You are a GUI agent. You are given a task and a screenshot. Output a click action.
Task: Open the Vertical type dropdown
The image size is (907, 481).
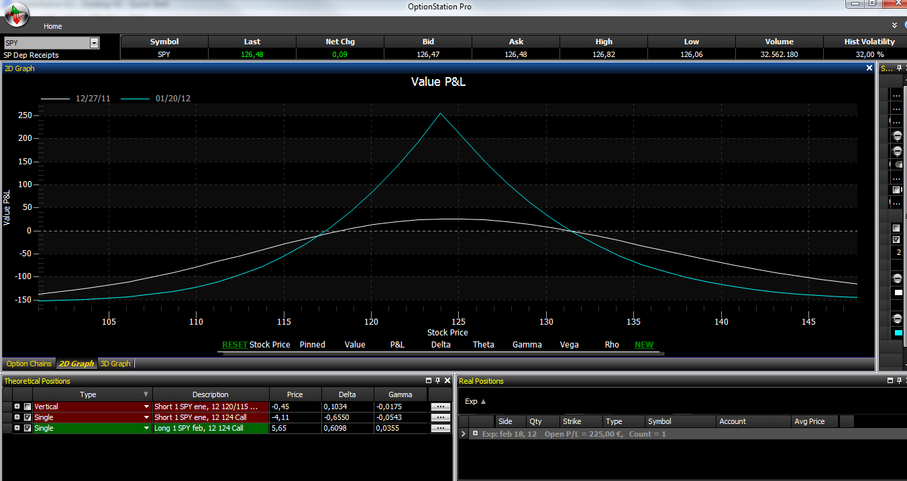click(x=146, y=407)
